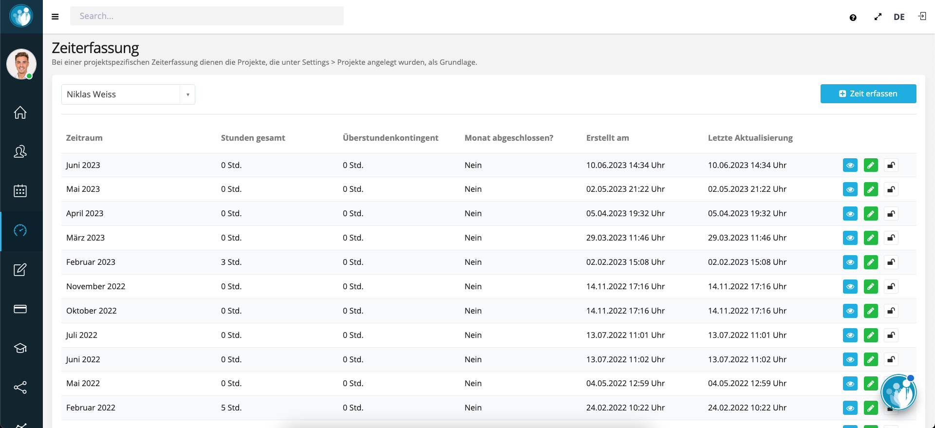This screenshot has height=428, width=935.
Task: Edit the Juli 2022 entry with the pencil
Action: click(x=871, y=335)
